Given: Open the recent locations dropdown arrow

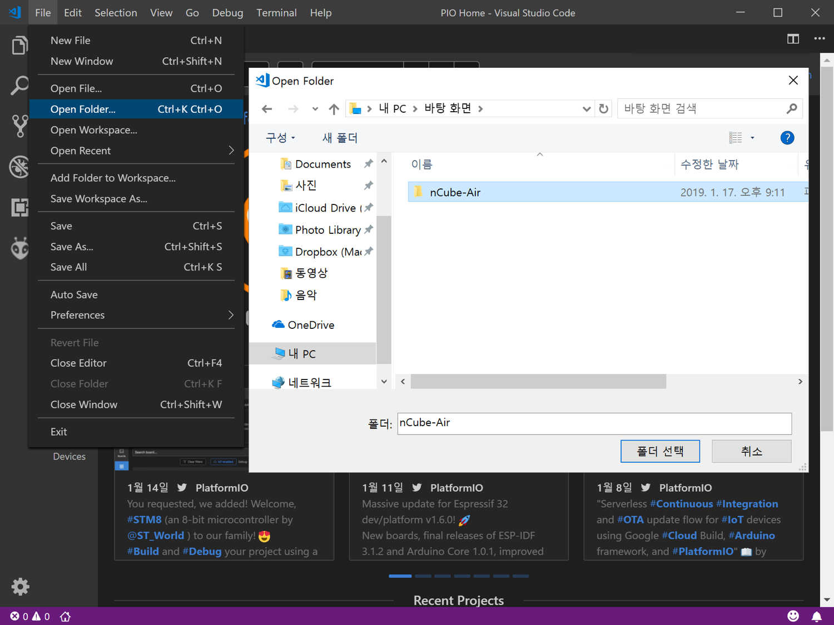Looking at the screenshot, I should tap(315, 109).
